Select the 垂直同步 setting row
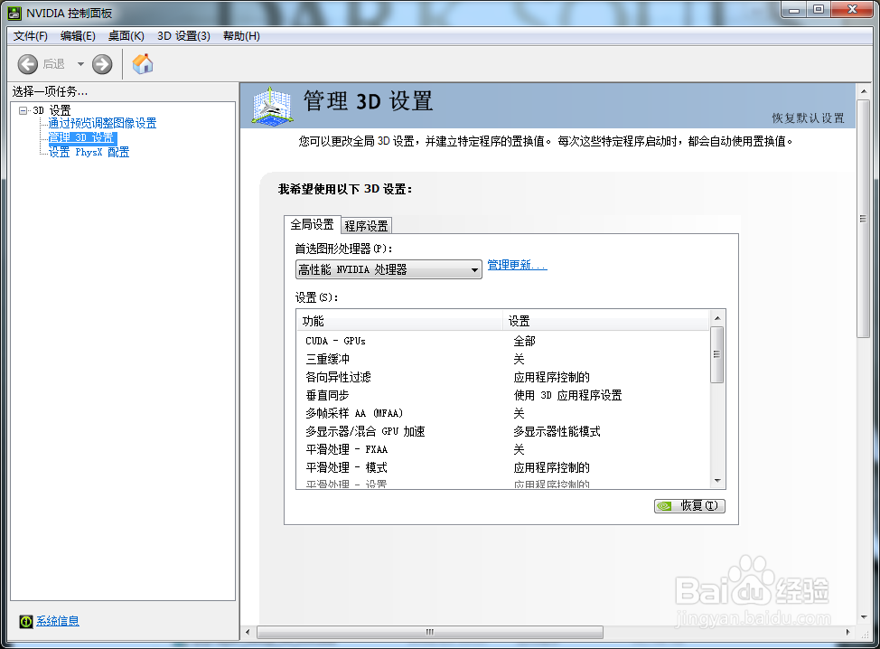Screen dimensions: 880x649 (503, 395)
